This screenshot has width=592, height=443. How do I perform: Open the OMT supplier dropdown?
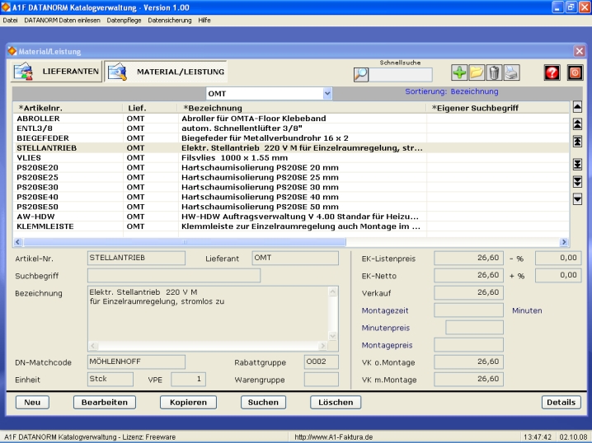[328, 94]
